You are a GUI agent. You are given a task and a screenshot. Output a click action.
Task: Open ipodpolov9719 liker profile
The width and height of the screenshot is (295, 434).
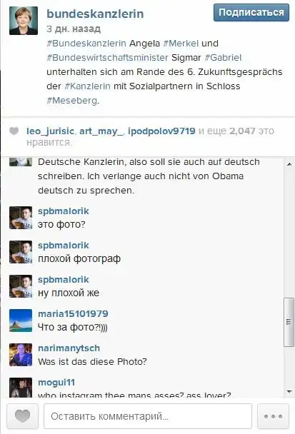point(161,131)
